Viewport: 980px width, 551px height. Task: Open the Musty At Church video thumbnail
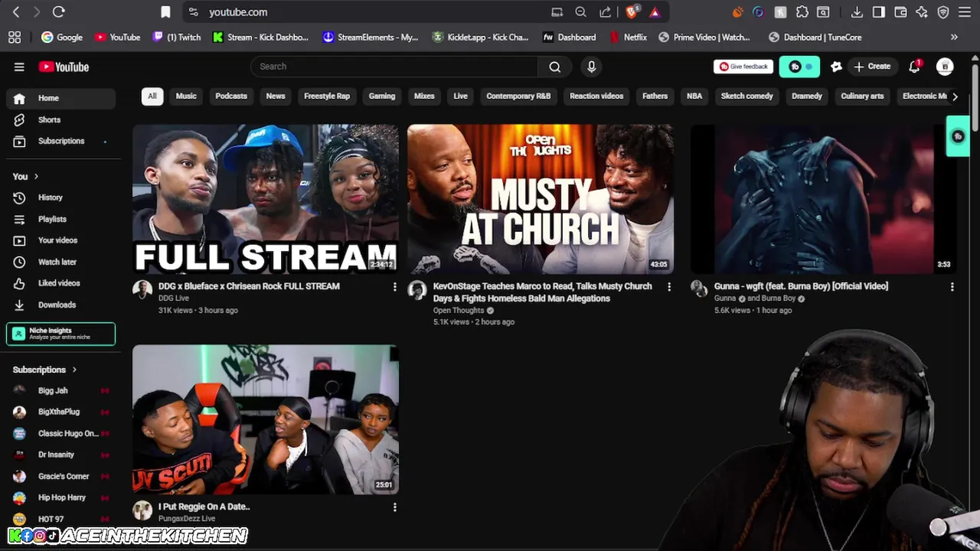pyautogui.click(x=541, y=199)
